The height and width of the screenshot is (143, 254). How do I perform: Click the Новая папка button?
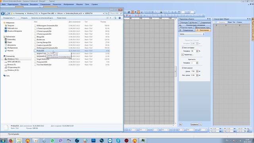(62, 18)
